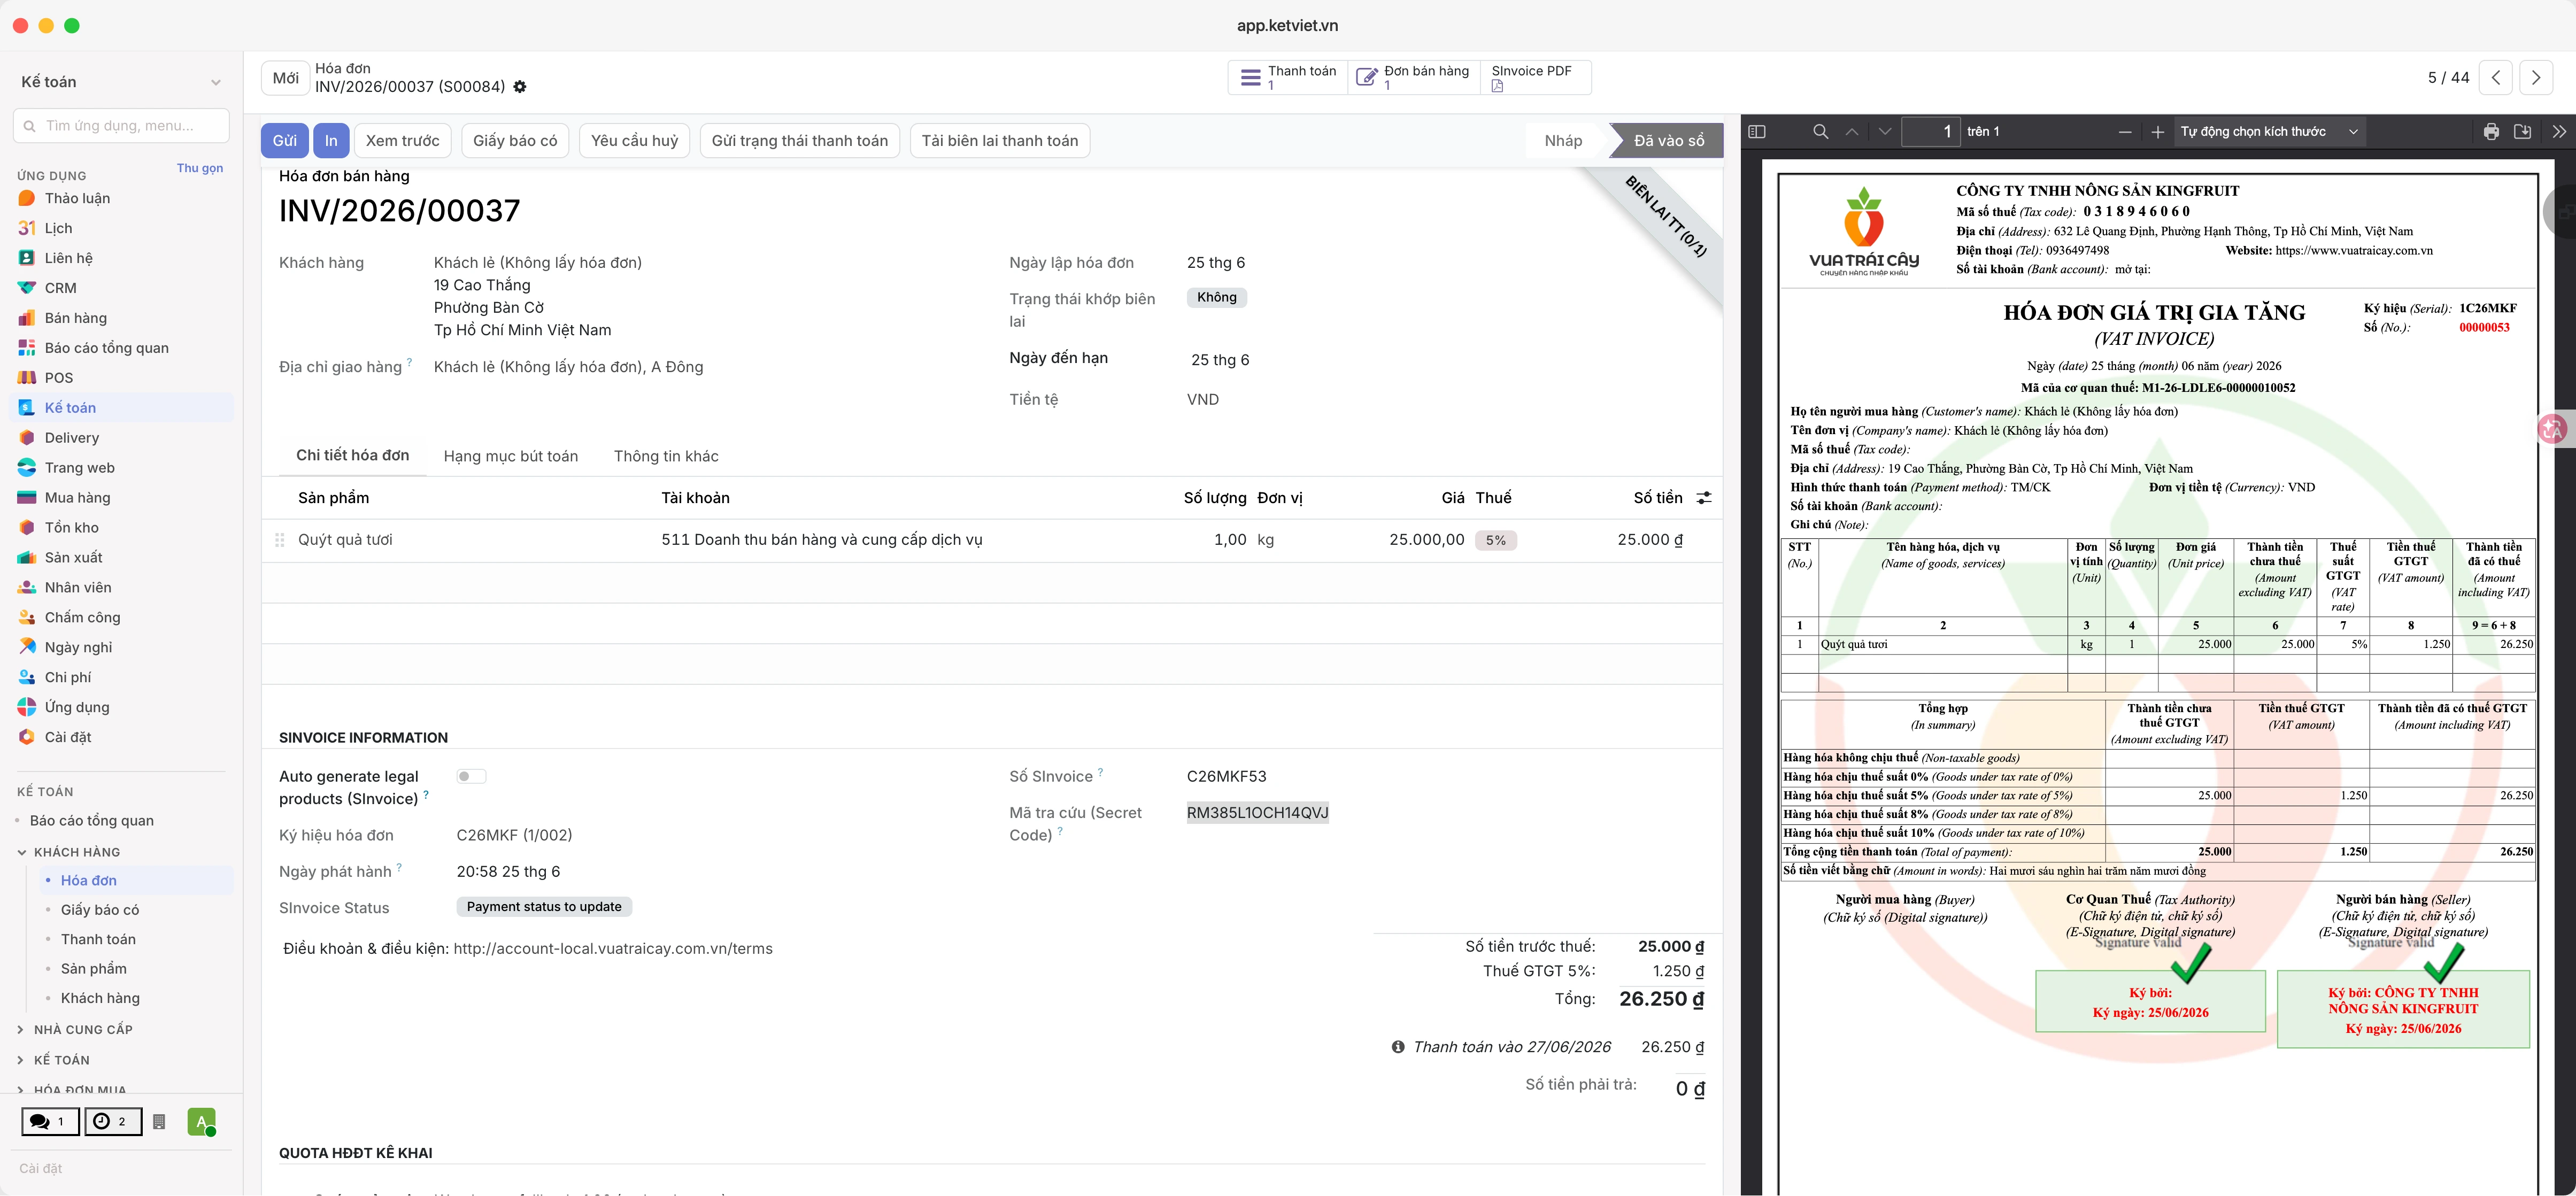Screen dimensions: 2576x1196
Task: Select Chi tiết hóa đơn tab
Action: 352,455
